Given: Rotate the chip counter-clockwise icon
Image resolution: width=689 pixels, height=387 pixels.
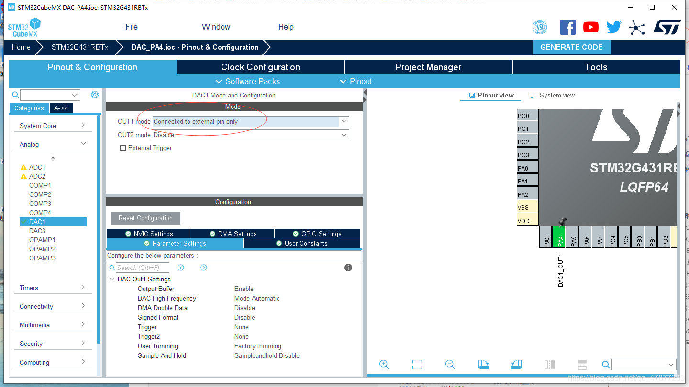Looking at the screenshot, I should (516, 365).
